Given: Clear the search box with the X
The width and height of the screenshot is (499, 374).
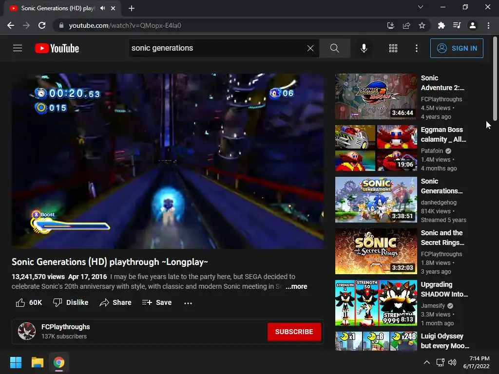Looking at the screenshot, I should click(x=310, y=48).
